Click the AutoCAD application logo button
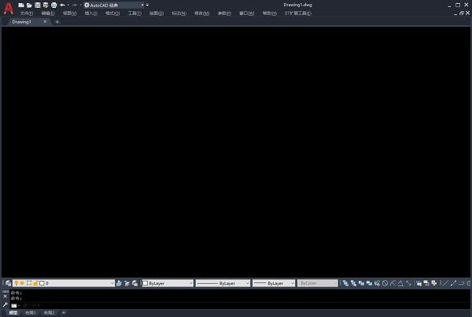 tap(9, 9)
